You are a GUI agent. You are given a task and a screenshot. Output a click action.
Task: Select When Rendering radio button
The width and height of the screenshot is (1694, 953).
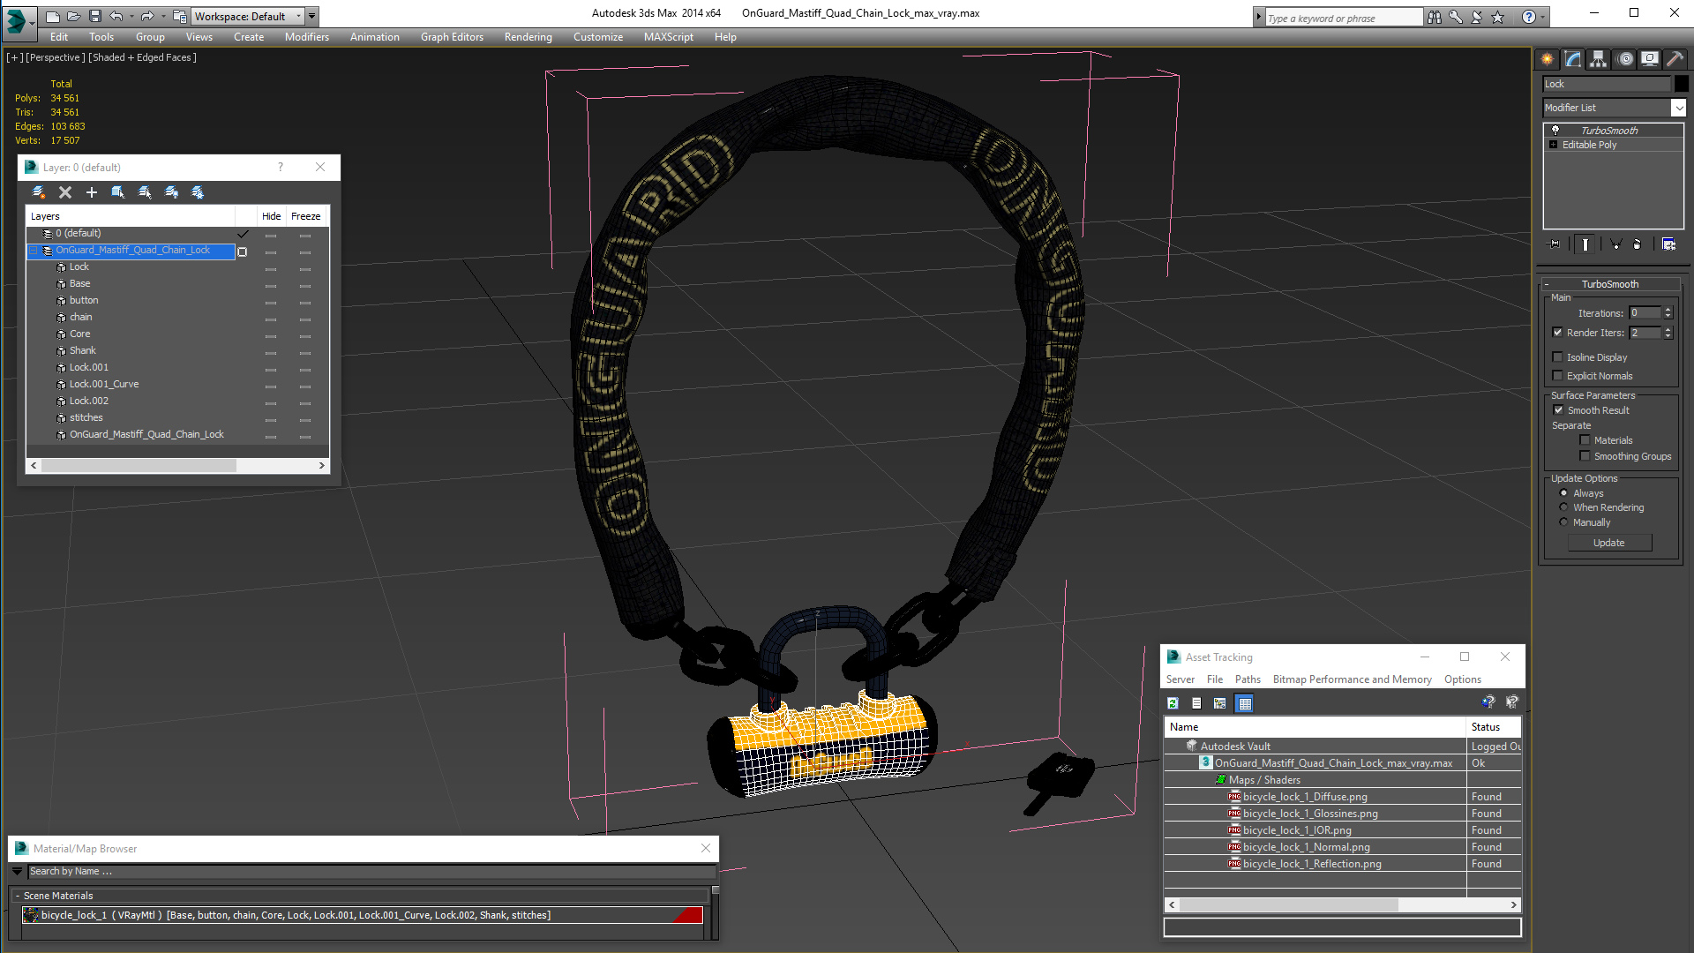[x=1563, y=507]
